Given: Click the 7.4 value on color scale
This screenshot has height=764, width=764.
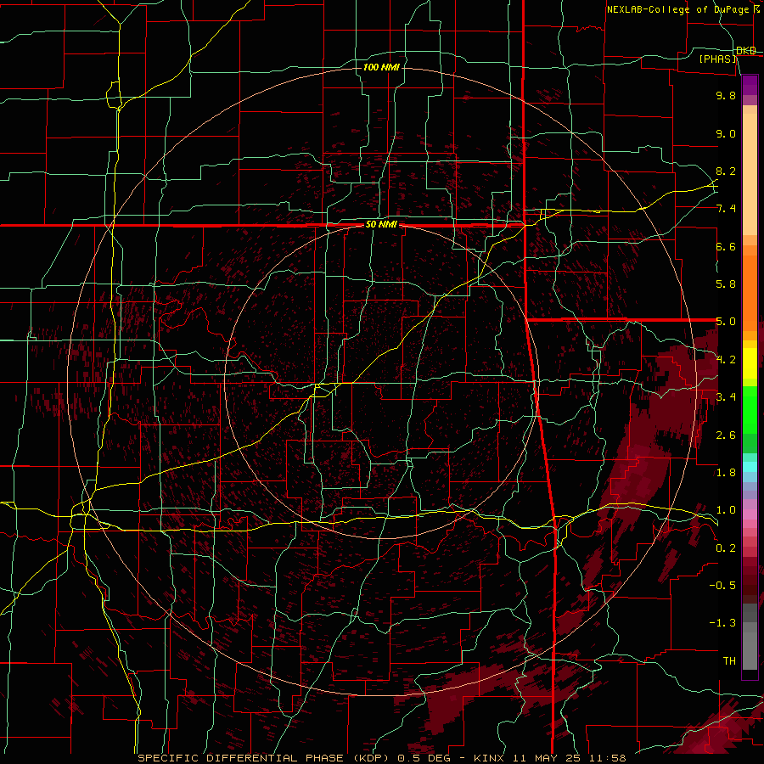Looking at the screenshot, I should tap(726, 209).
